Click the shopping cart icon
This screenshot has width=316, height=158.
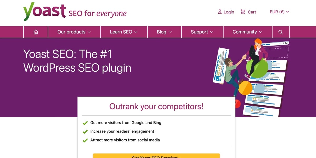tap(243, 12)
